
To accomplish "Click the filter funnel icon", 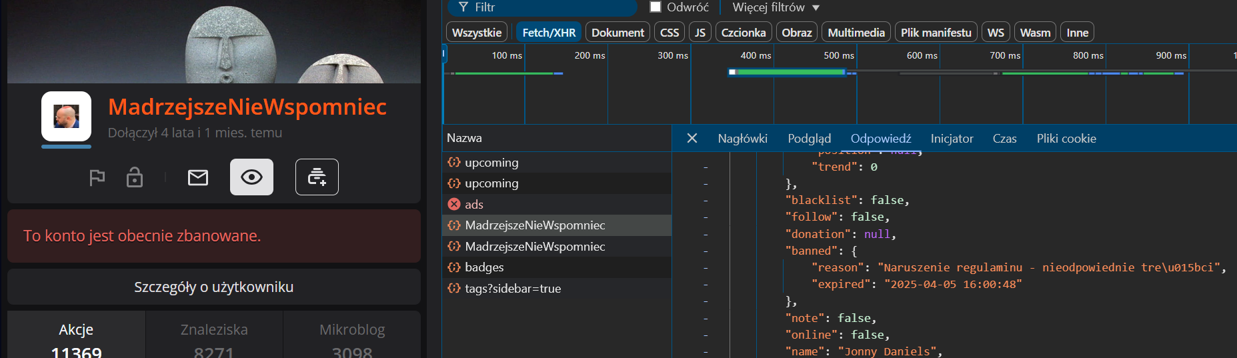I will 463,7.
